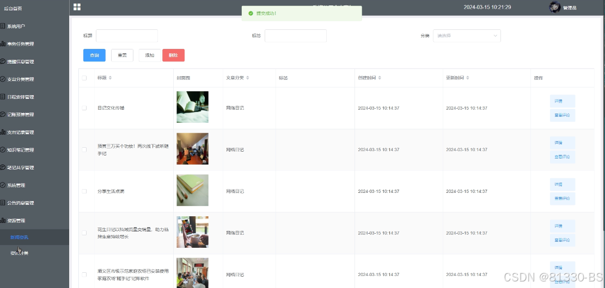Viewport: 605px width, 288px height.
Task: Focus the 标签 search input field
Action: (x=296, y=36)
